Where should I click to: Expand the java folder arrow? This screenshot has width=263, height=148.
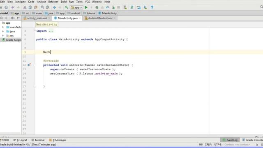[3, 31]
